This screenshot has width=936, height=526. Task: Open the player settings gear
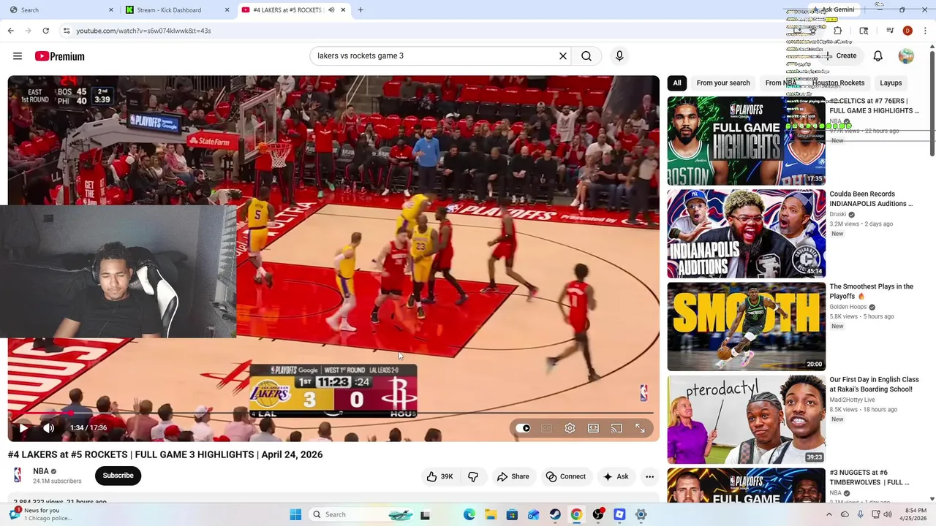[x=570, y=428]
